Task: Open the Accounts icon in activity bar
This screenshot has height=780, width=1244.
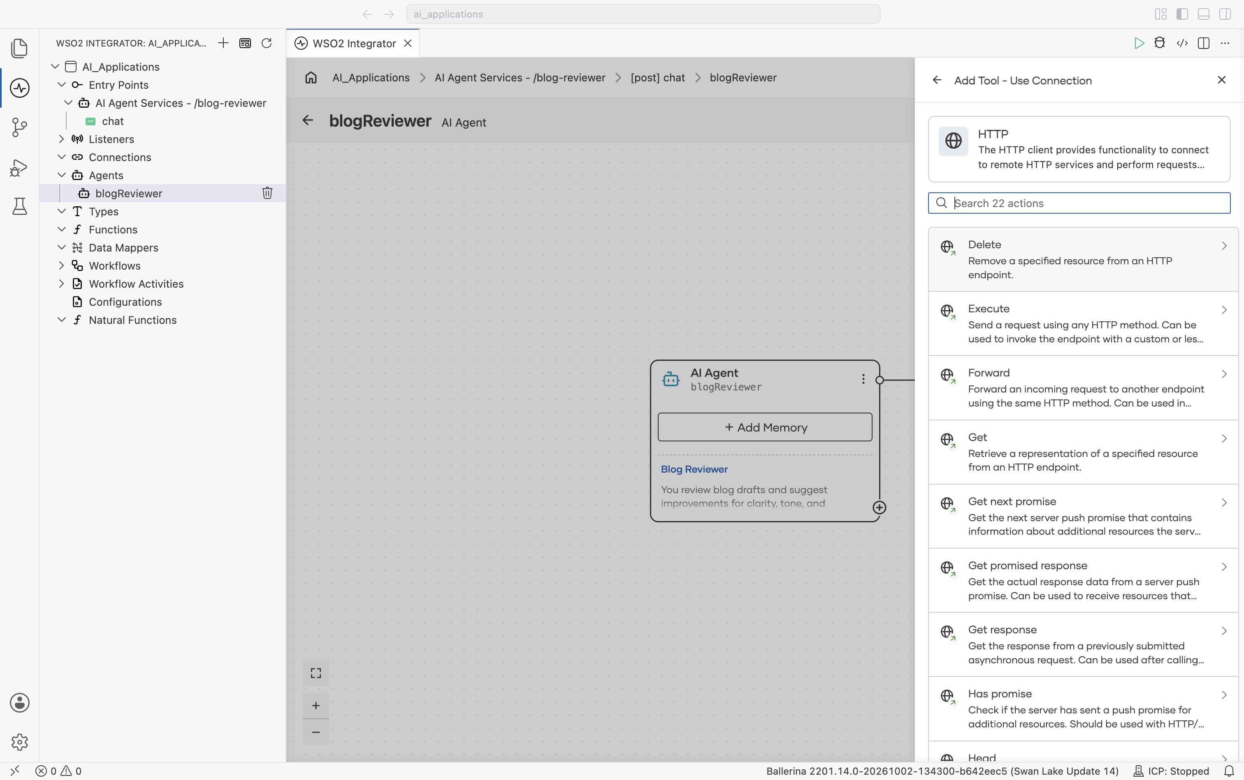Action: (19, 703)
